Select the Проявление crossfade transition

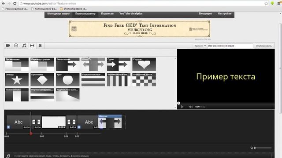pyautogui.click(x=17, y=65)
